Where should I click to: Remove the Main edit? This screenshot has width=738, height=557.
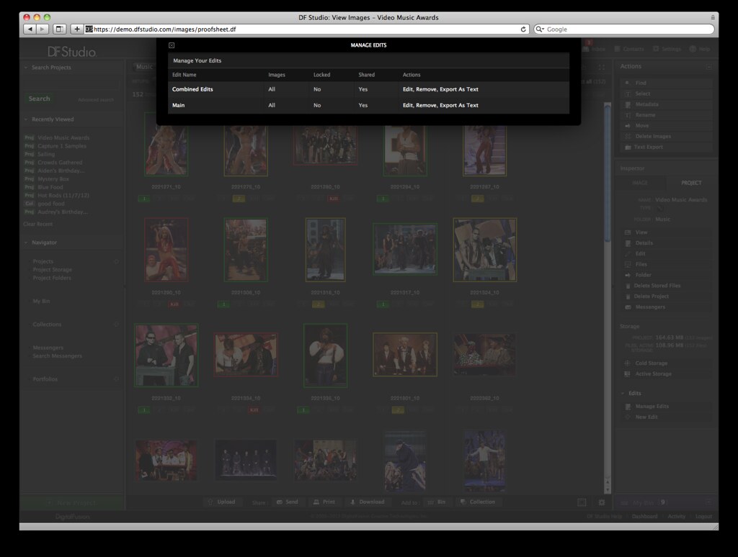click(426, 105)
